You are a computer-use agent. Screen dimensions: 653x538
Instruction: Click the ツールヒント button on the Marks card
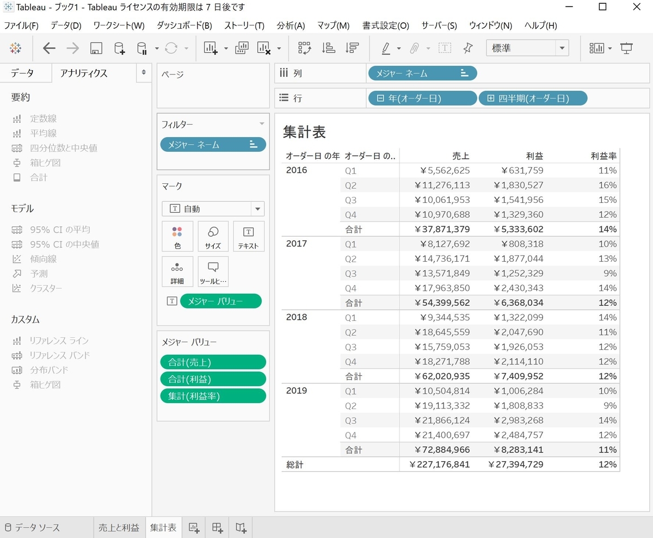213,272
